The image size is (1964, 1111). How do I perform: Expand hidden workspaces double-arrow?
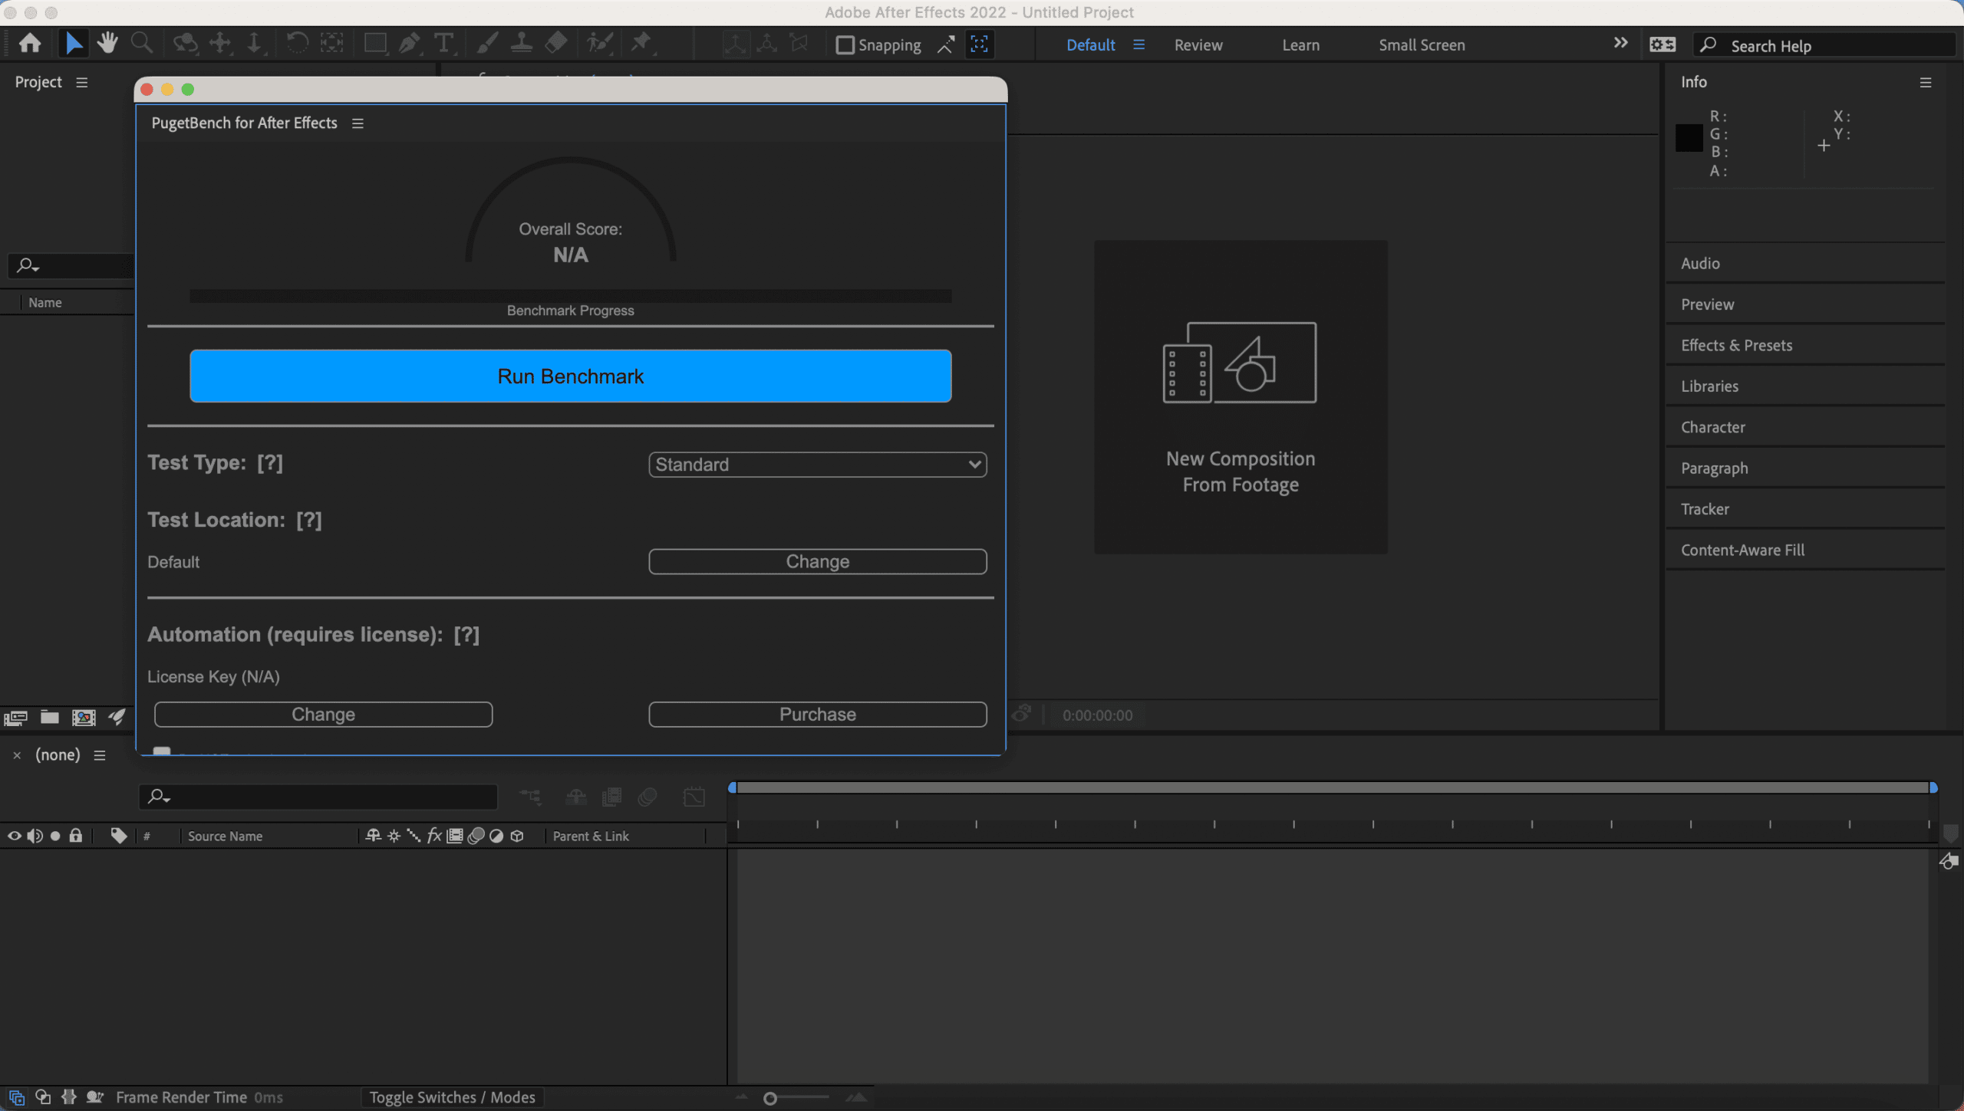(x=1620, y=44)
